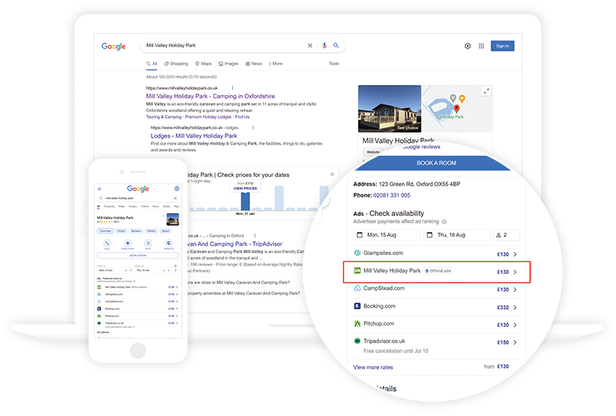This screenshot has height=416, width=616.
Task: Tap the Website globe icon on the phone
Action: point(169,244)
